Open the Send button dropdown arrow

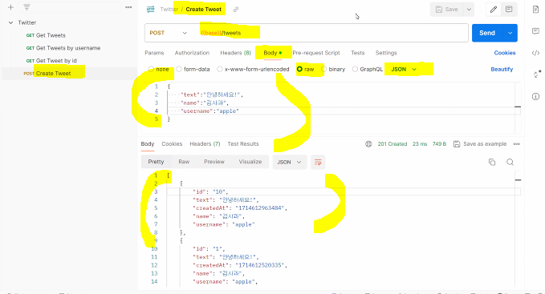click(x=510, y=33)
